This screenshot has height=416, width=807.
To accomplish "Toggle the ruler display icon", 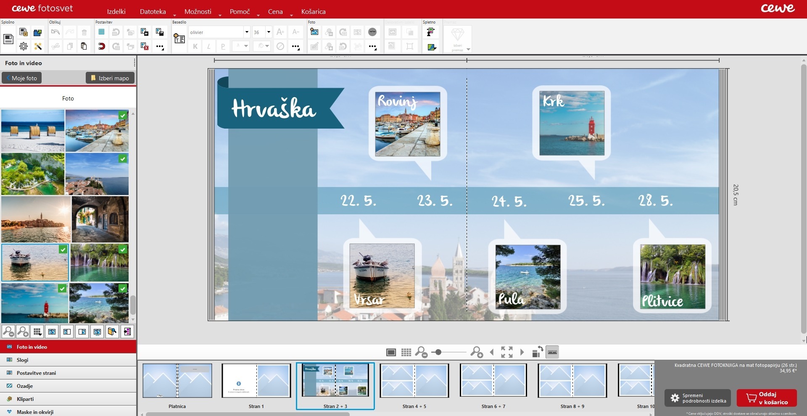I will coord(552,352).
